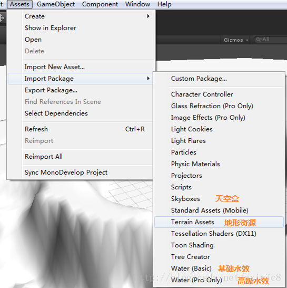Image resolution: width=287 pixels, height=288 pixels.
Task: Select the move tool icon in toolbar
Action: 2,18
